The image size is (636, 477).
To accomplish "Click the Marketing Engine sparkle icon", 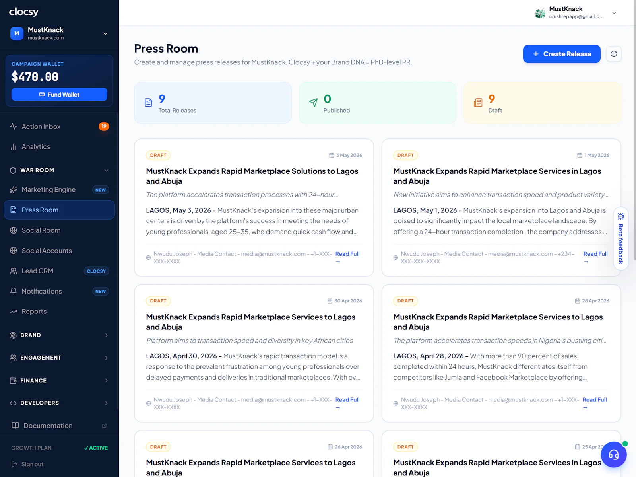I will pos(14,190).
